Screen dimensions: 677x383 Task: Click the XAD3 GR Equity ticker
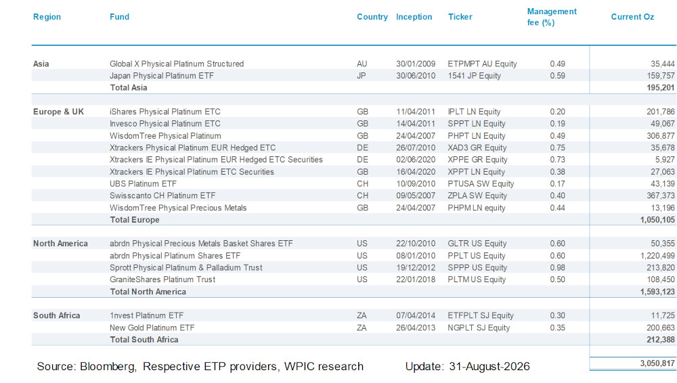477,148
